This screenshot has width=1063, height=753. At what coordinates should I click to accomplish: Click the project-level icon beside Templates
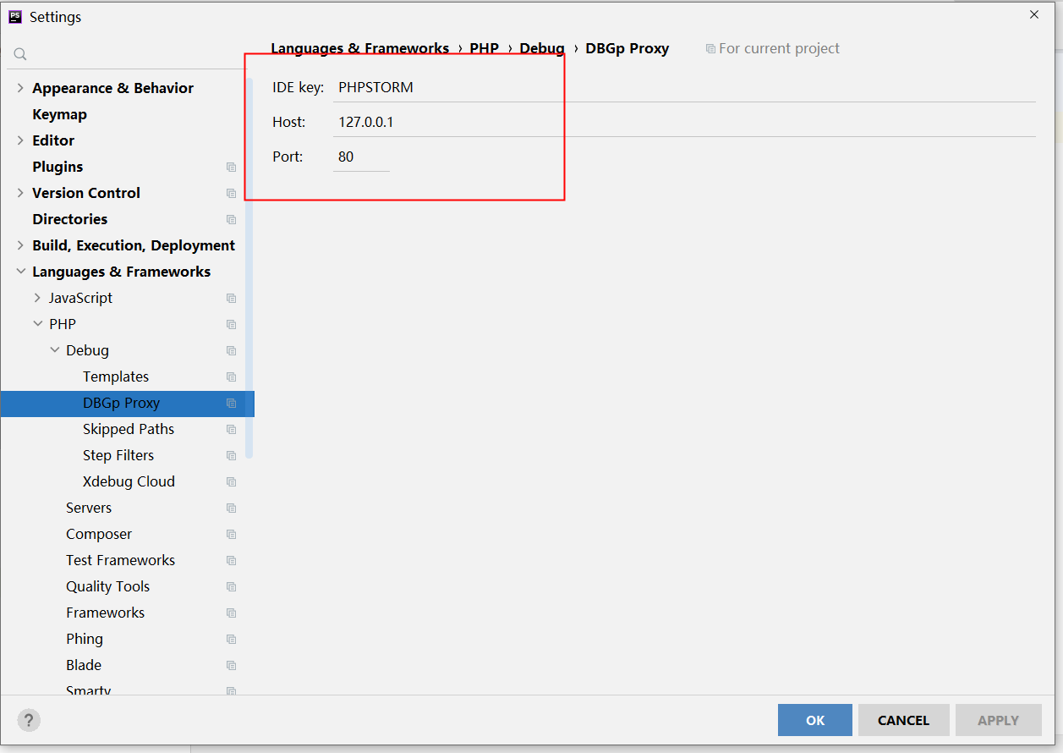pos(231,376)
